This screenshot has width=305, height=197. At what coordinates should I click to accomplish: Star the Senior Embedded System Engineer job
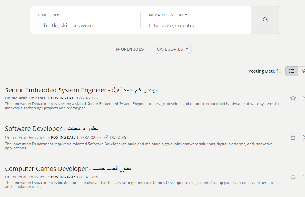[293, 98]
